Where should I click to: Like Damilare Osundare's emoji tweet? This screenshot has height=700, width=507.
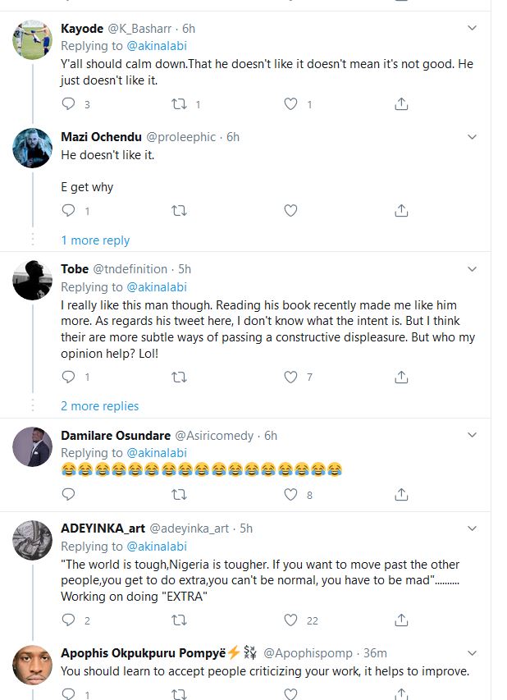pyautogui.click(x=290, y=495)
